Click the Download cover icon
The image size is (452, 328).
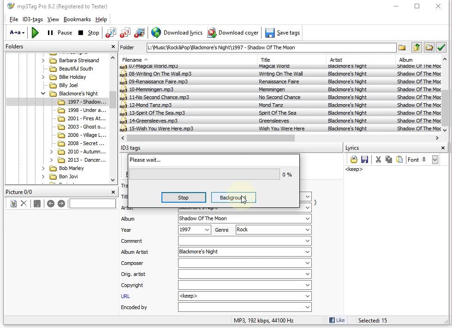pos(212,33)
